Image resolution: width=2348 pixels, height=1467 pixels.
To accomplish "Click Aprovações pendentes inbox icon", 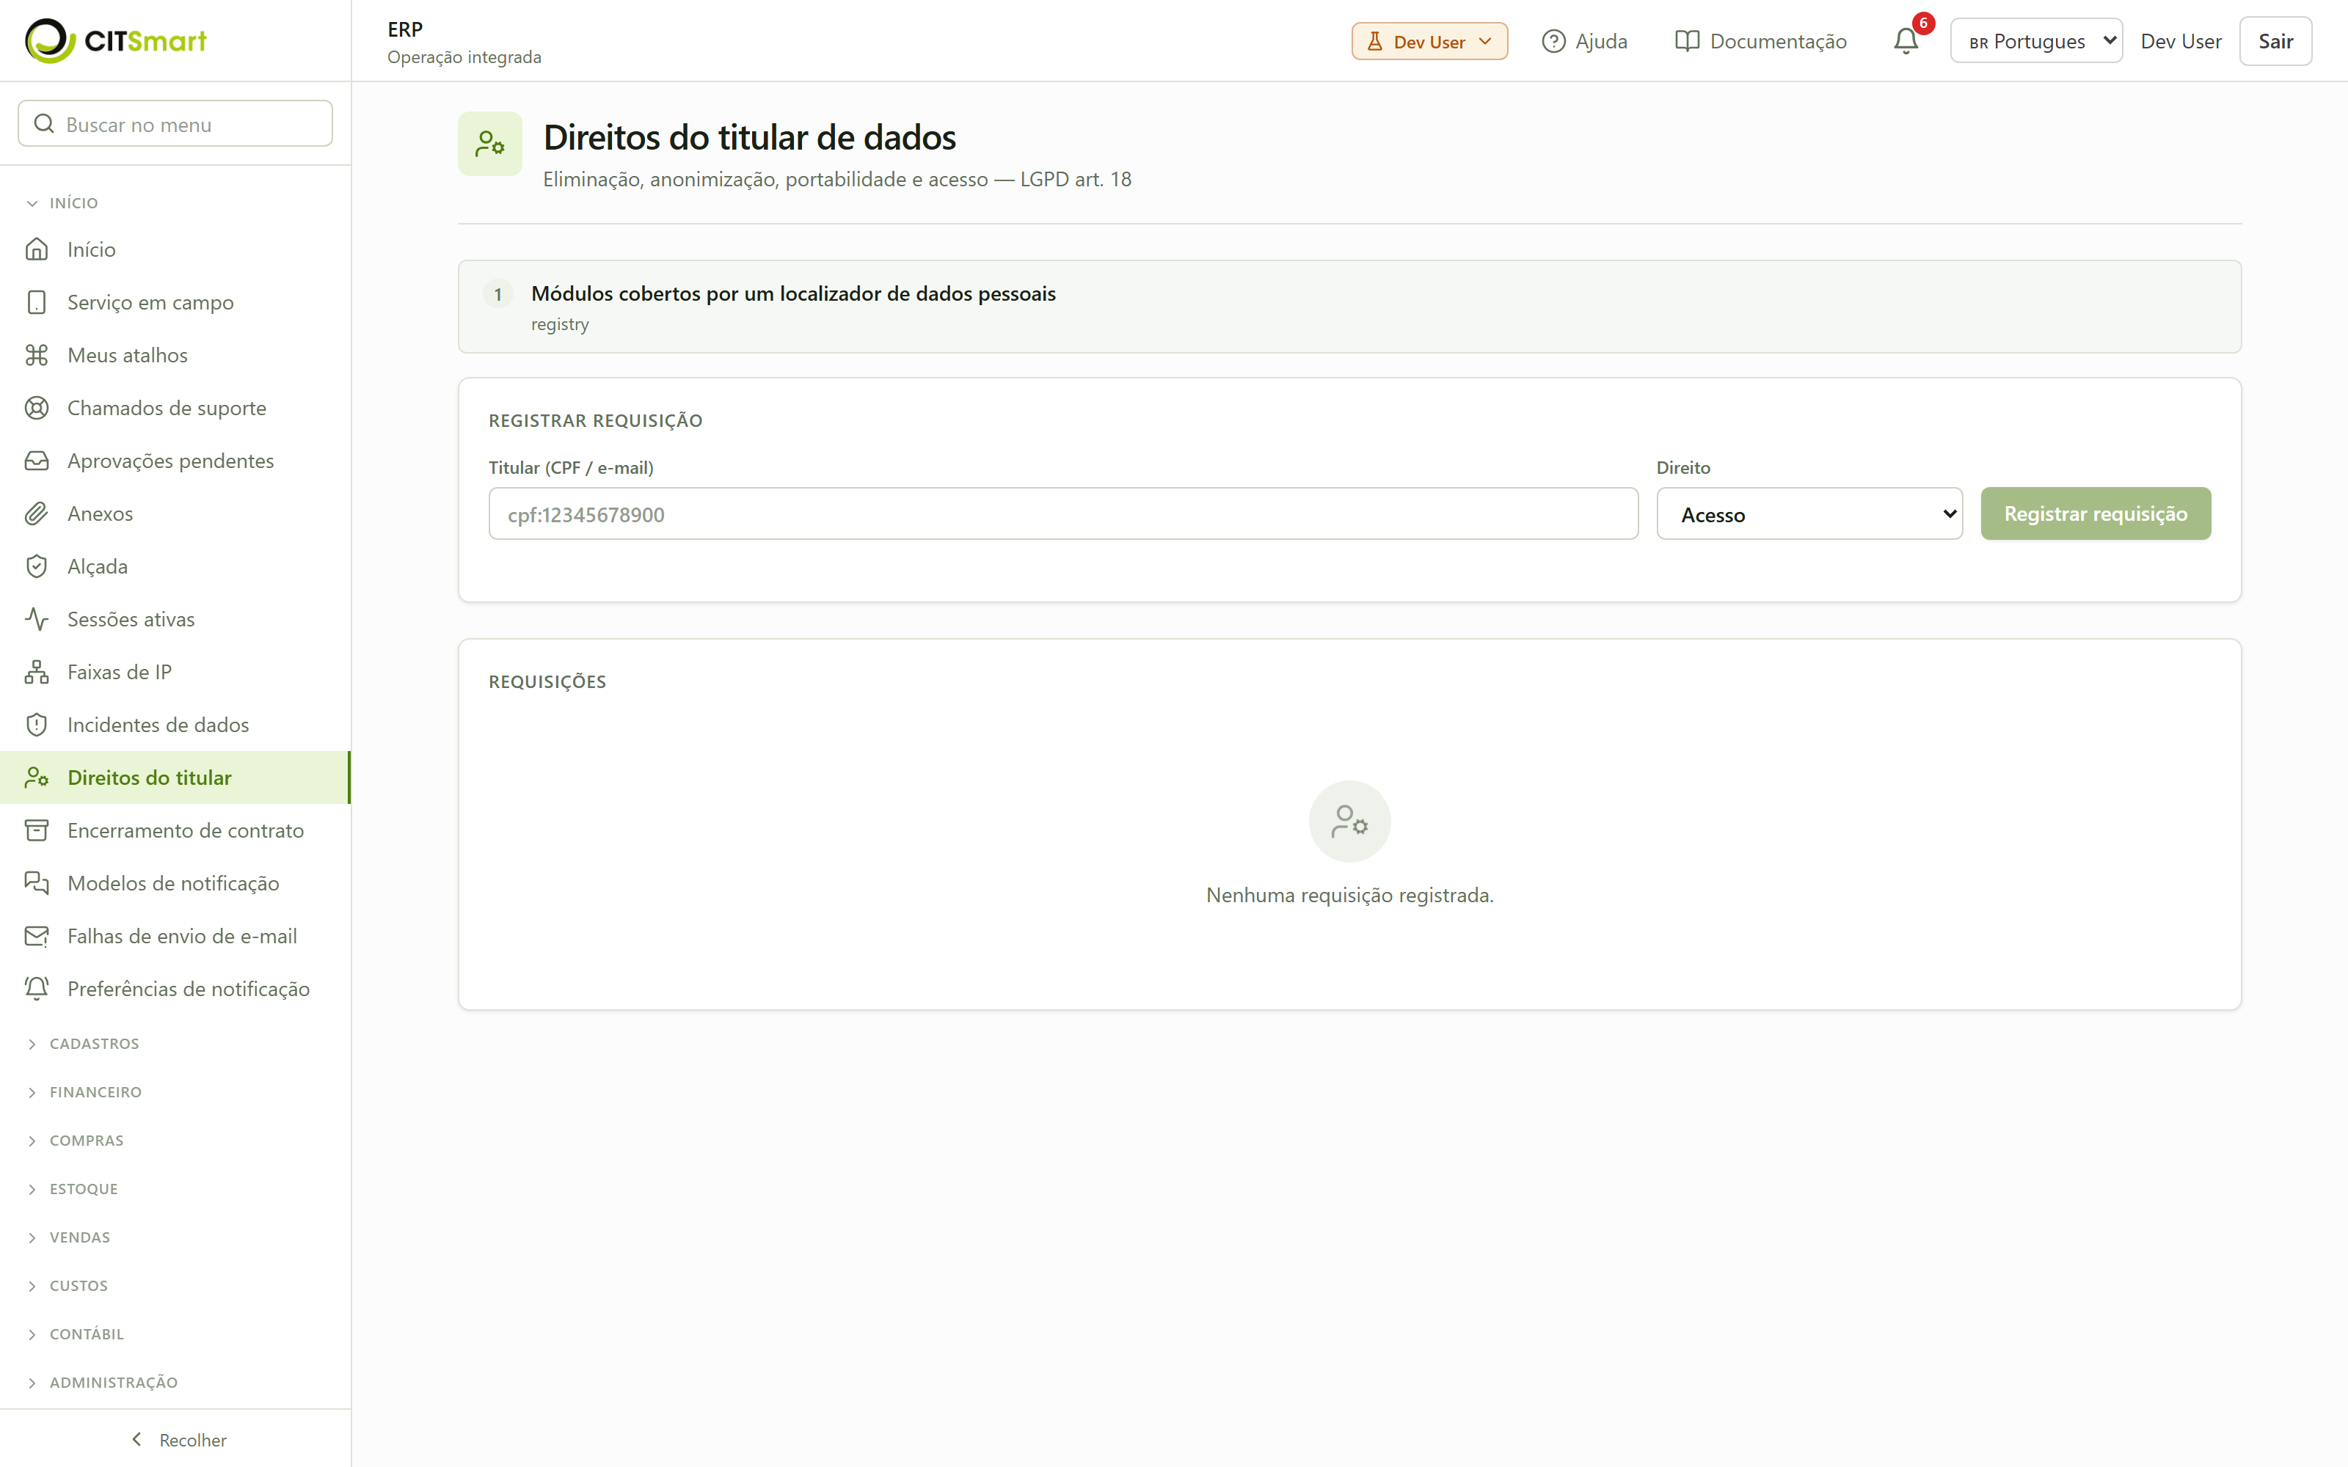I will (x=37, y=461).
